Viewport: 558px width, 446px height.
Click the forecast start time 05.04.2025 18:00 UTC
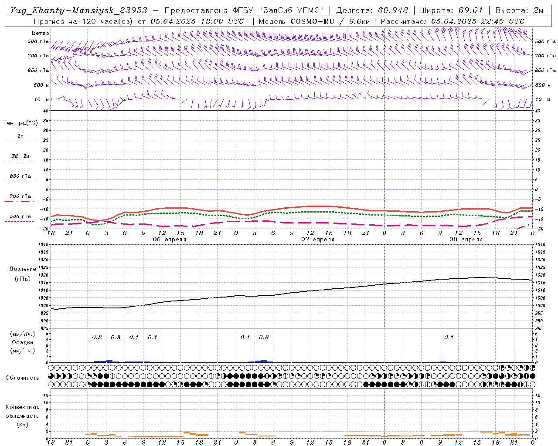point(197,21)
